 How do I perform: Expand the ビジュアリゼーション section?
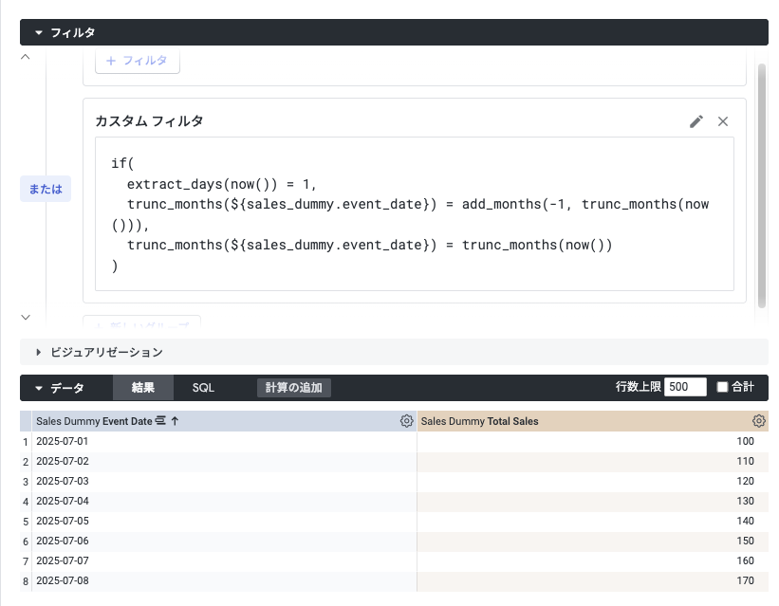(x=39, y=352)
